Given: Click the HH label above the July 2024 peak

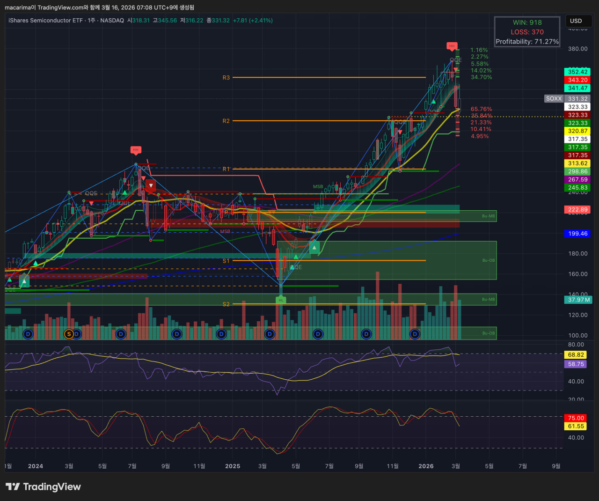Looking at the screenshot, I should [136, 150].
